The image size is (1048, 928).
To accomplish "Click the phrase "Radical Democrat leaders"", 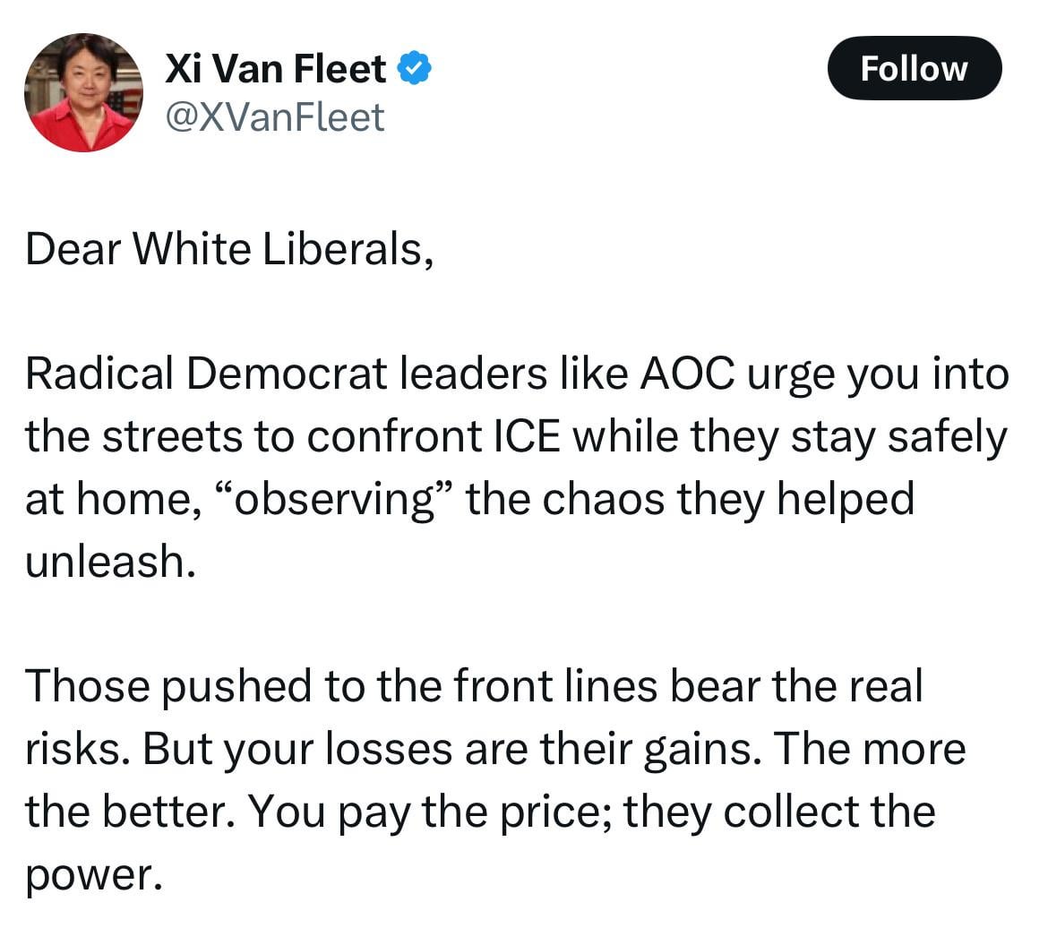I will pos(206,374).
